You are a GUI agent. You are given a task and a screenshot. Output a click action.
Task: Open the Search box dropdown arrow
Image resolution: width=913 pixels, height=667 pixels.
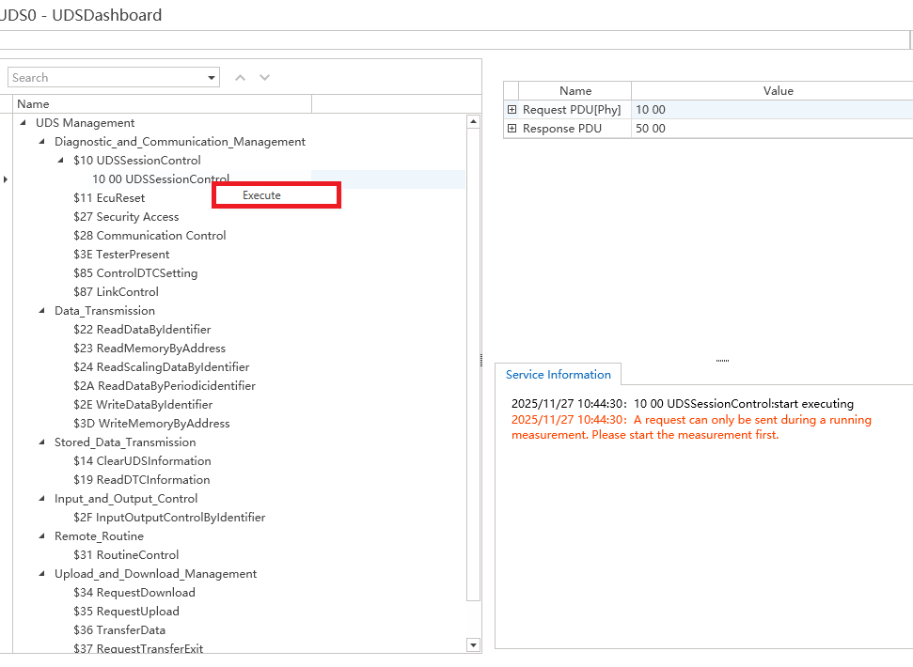pos(212,78)
